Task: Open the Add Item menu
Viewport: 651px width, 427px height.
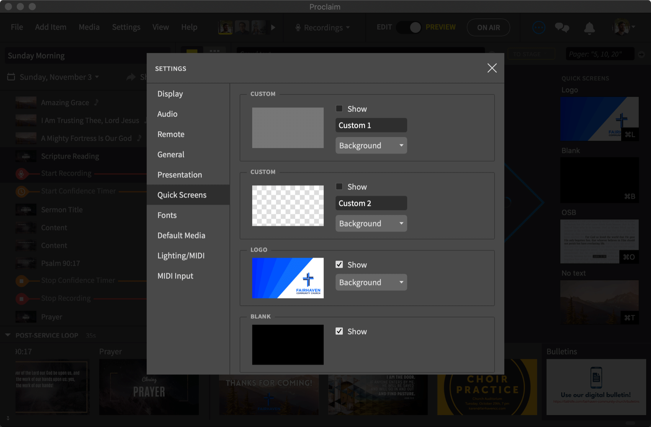Action: coord(51,27)
